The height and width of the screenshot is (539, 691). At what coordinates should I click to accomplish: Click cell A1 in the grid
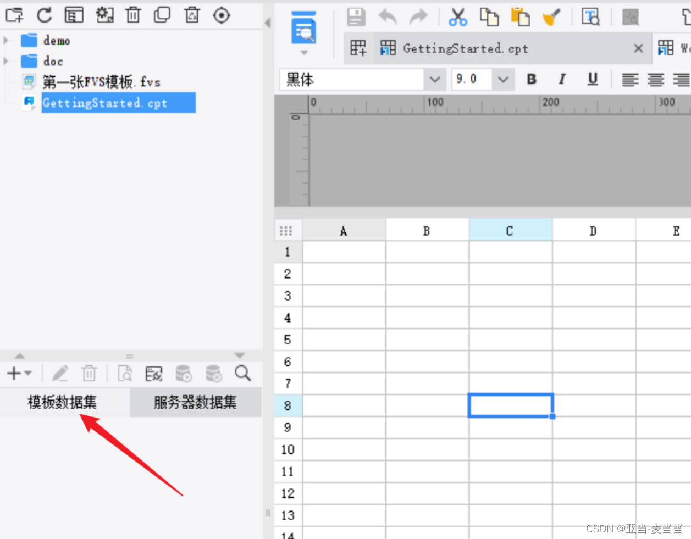click(x=344, y=252)
